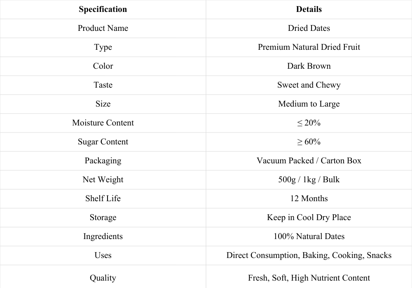
Task: Click the 100% Natural Dates cell
Action: (309, 236)
